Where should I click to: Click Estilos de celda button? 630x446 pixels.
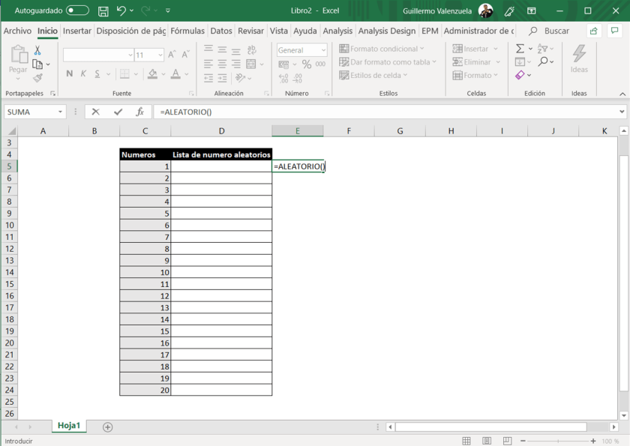click(373, 75)
